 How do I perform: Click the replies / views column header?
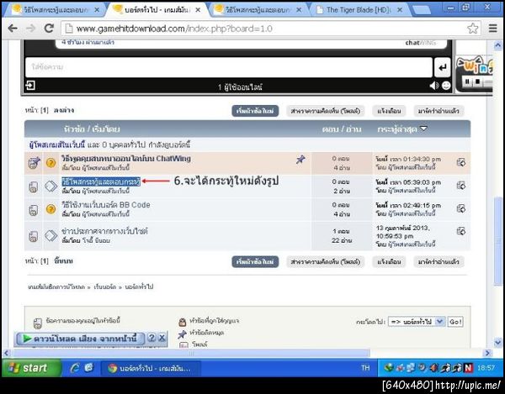coord(342,129)
